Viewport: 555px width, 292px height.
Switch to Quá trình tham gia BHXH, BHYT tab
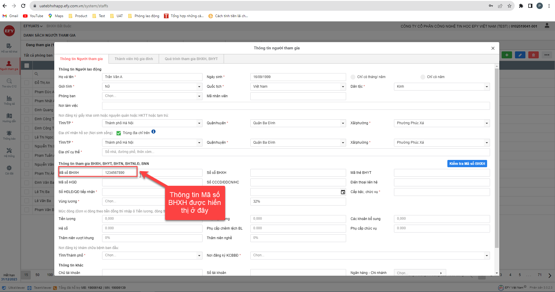(x=191, y=59)
